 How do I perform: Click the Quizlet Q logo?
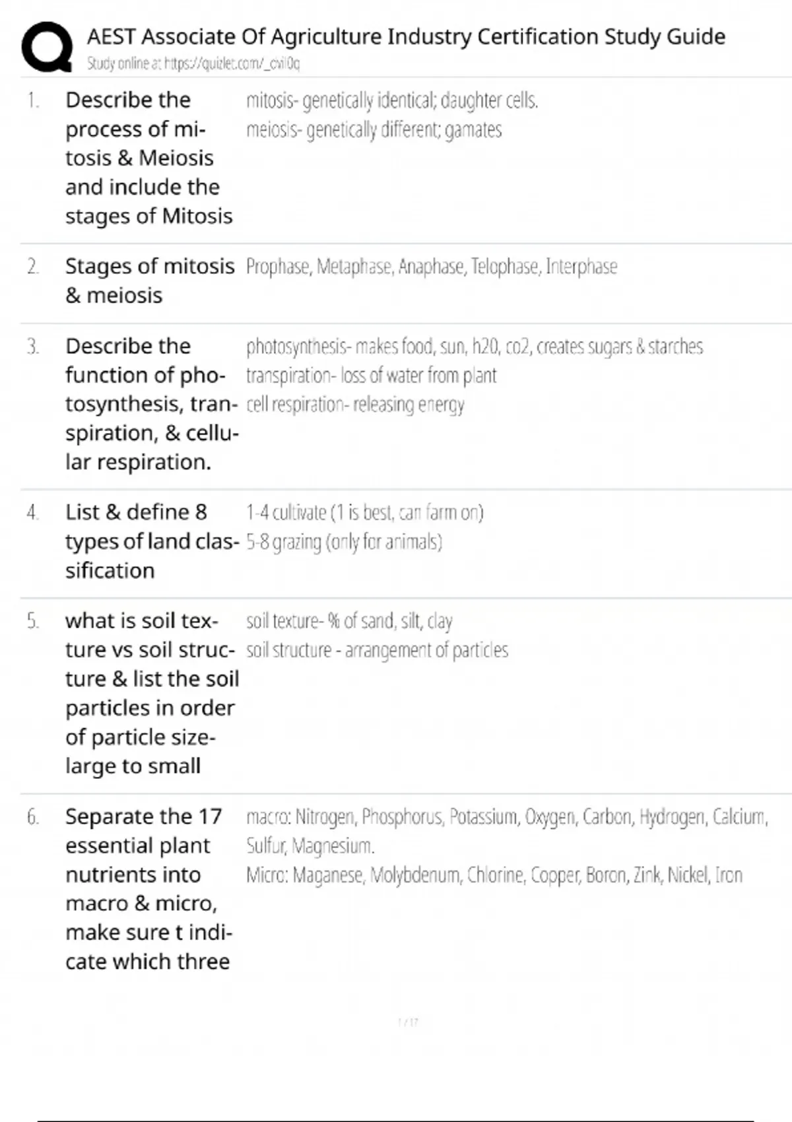pyautogui.click(x=47, y=46)
